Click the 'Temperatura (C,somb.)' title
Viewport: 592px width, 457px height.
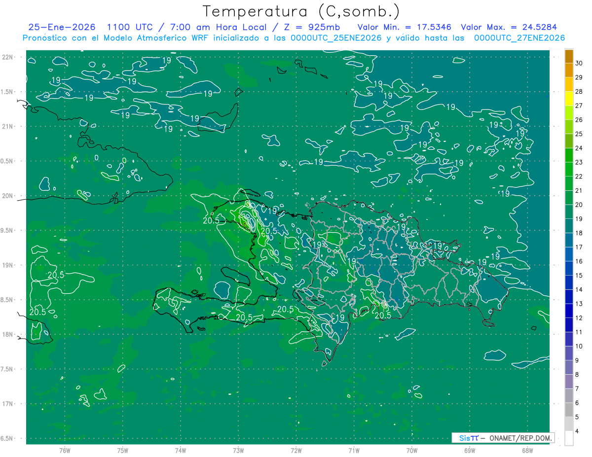coord(301,11)
